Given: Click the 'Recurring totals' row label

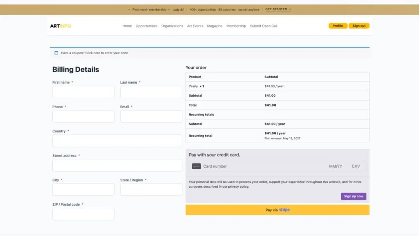Looking at the screenshot, I should pyautogui.click(x=201, y=115).
